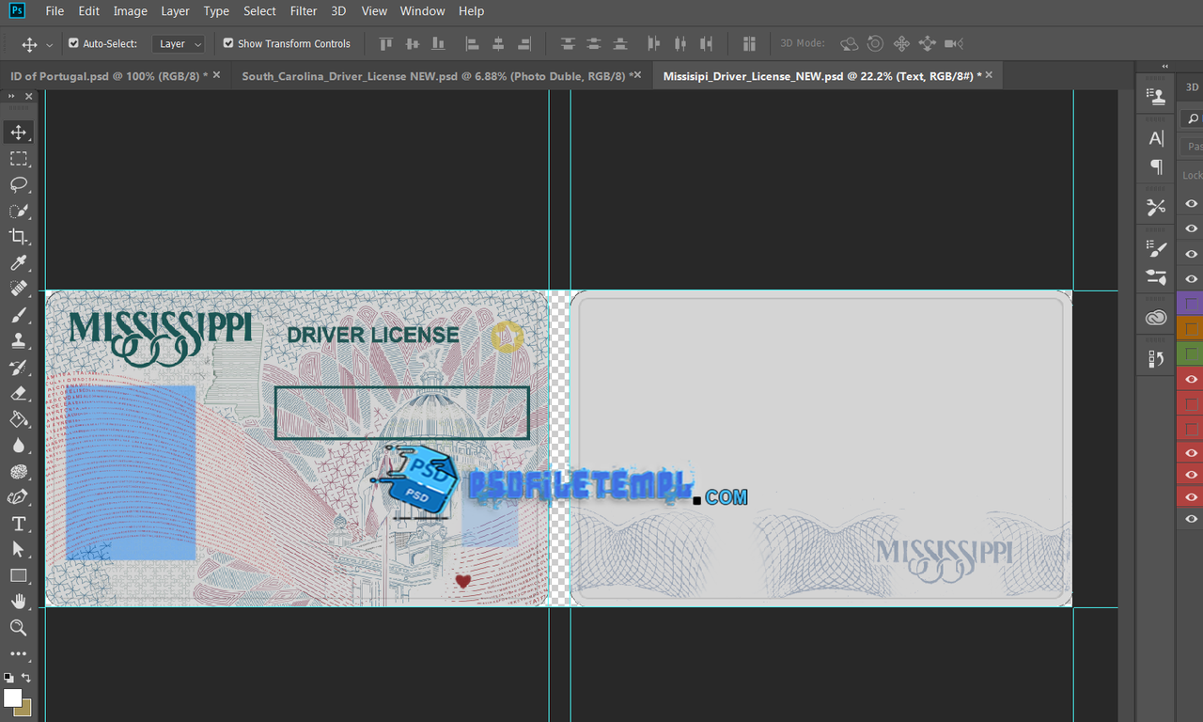Select the Path Selection tool
This screenshot has width=1203, height=722.
click(x=19, y=549)
